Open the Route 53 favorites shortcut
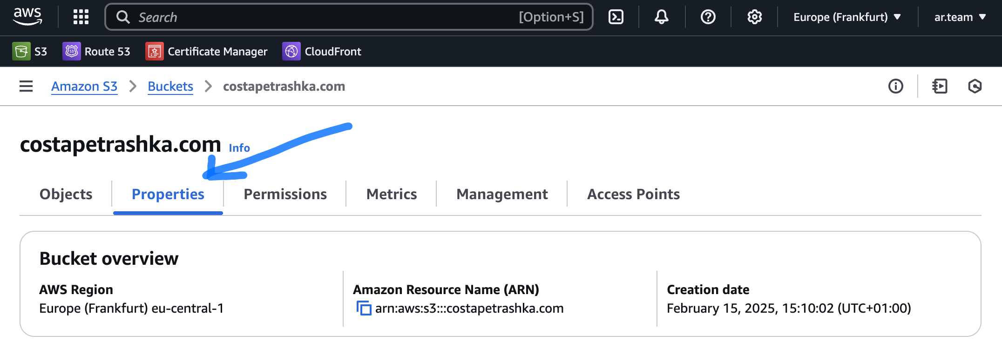Screen dimensions: 1002x349 [96, 52]
